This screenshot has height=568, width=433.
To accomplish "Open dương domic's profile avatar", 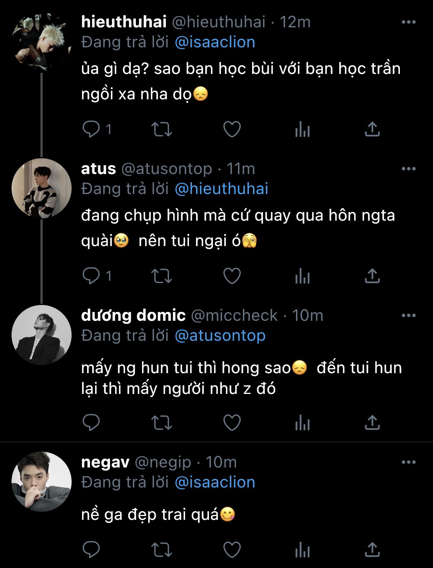I will [x=42, y=335].
